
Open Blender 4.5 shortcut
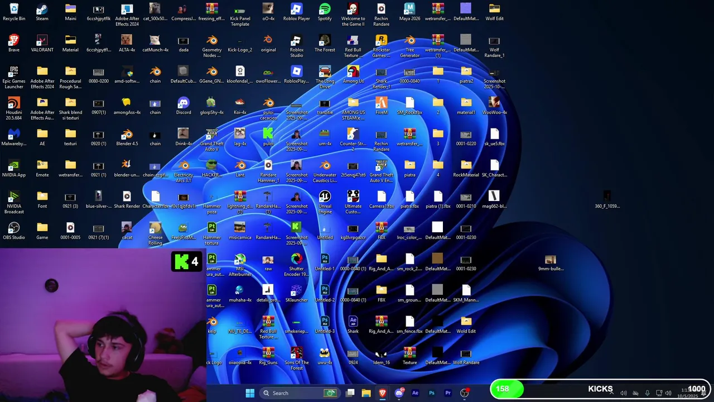tap(127, 137)
